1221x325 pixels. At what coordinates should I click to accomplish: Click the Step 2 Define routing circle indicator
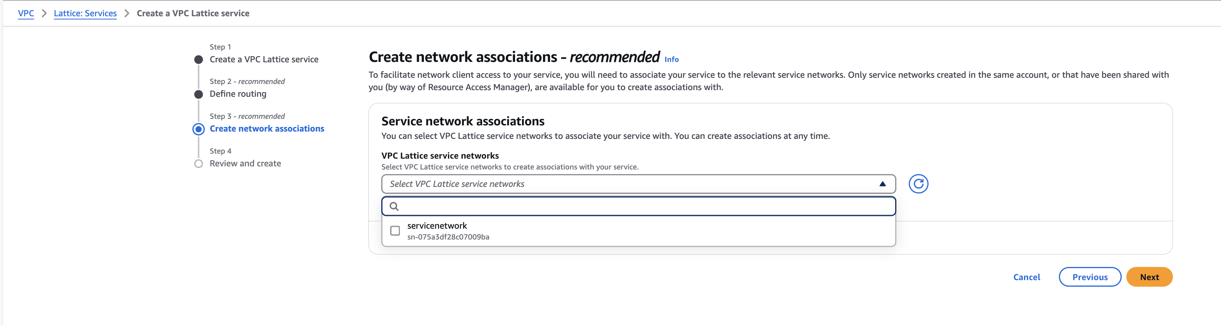click(x=199, y=94)
